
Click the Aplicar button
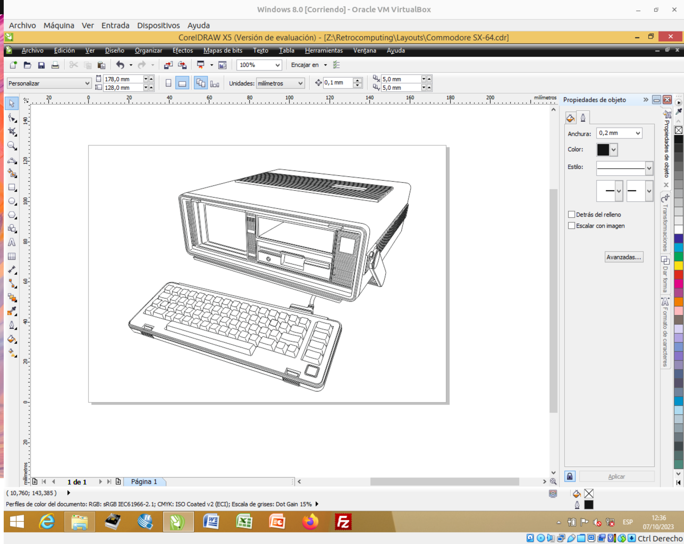coord(617,477)
